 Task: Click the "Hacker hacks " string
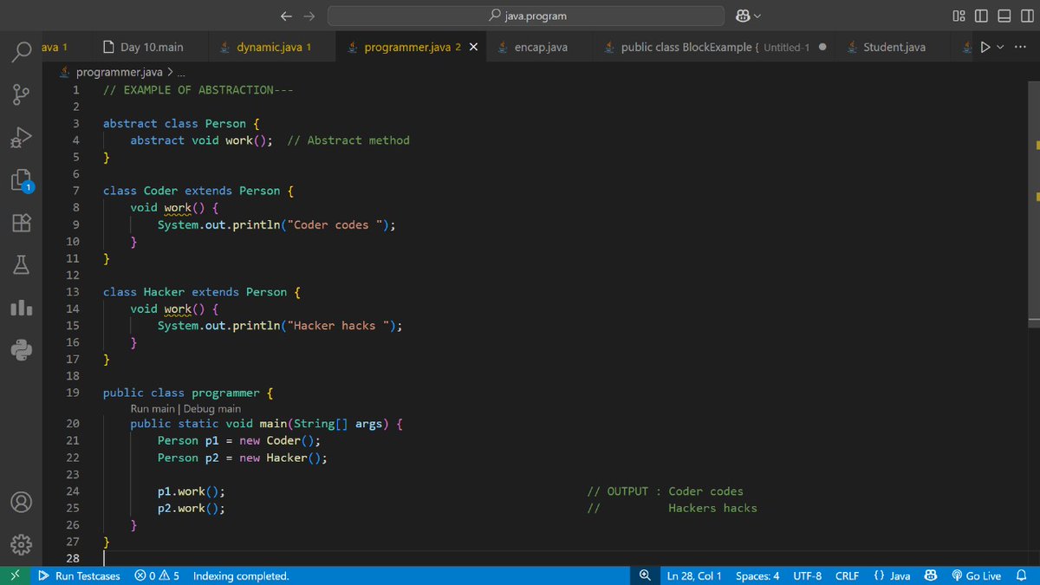(340, 326)
